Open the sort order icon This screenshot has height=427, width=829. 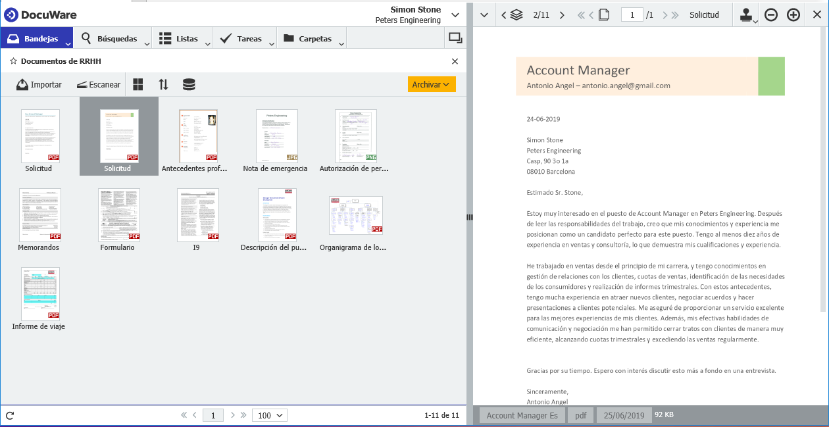click(163, 84)
